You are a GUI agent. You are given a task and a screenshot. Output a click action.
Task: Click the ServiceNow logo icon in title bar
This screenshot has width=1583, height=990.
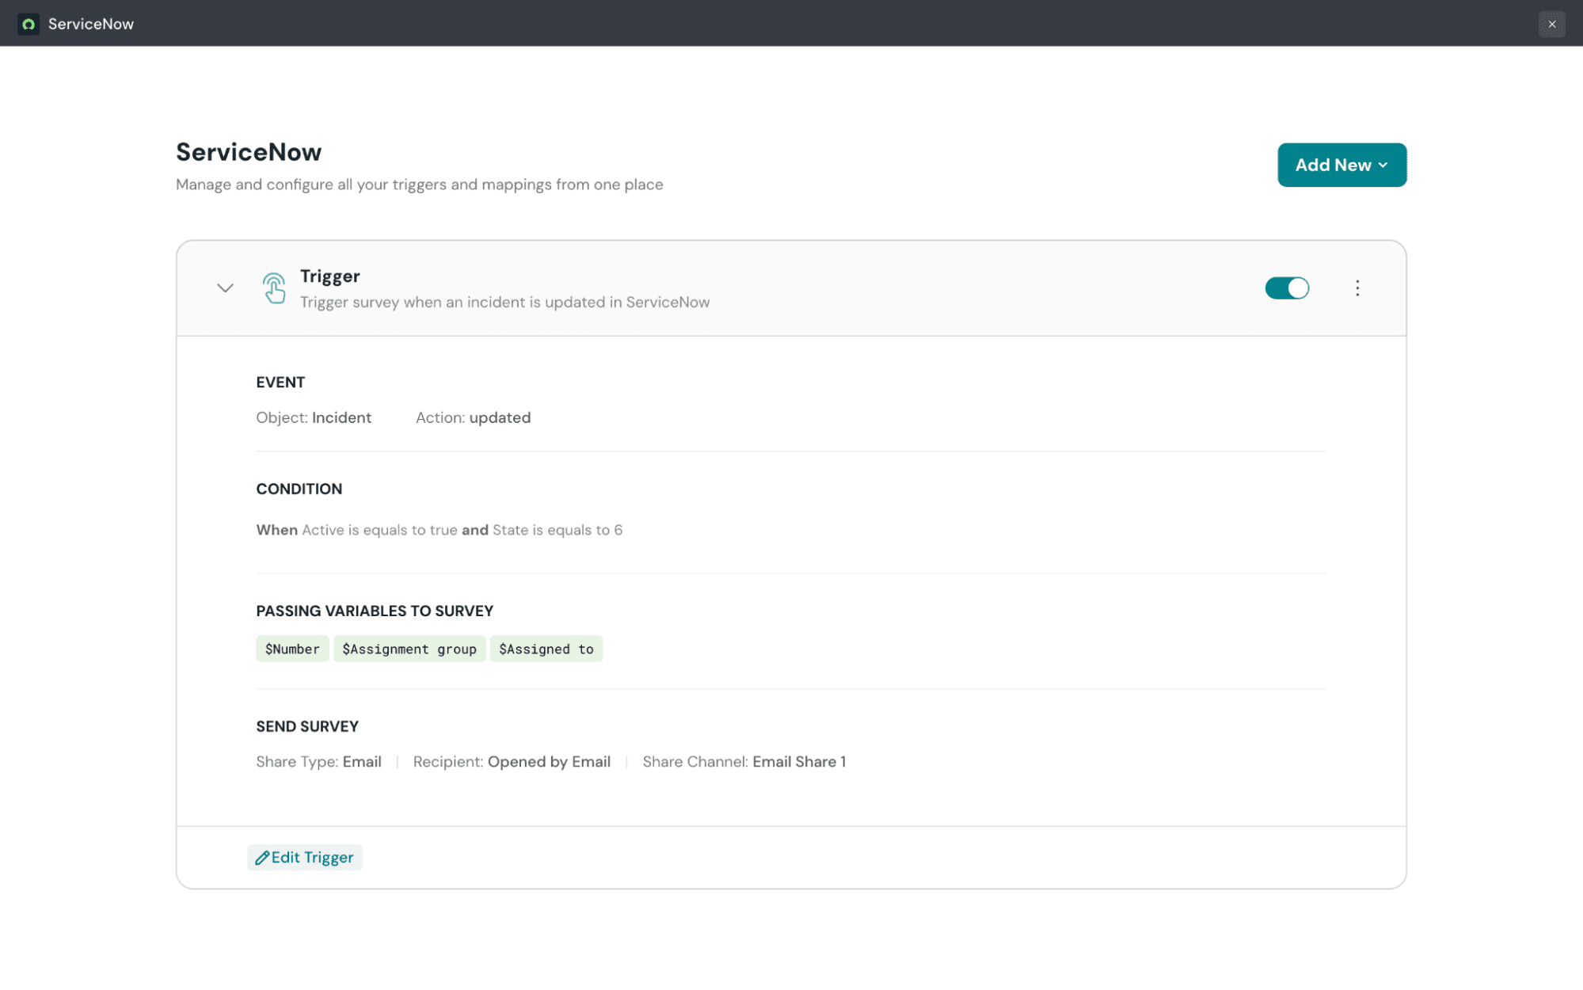coord(29,24)
